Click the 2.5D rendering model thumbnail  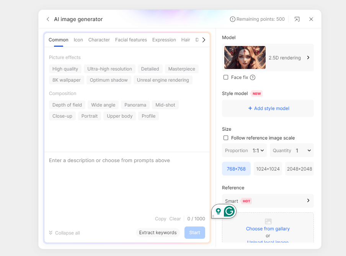(x=245, y=57)
